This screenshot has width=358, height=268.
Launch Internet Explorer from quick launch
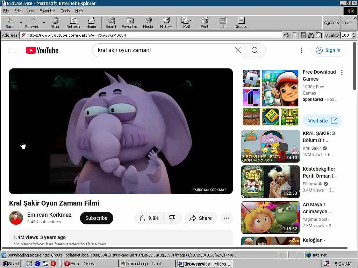coord(37,264)
